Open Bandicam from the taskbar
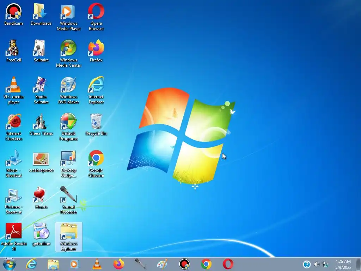Viewport: 361px width, 271px height. 184,264
